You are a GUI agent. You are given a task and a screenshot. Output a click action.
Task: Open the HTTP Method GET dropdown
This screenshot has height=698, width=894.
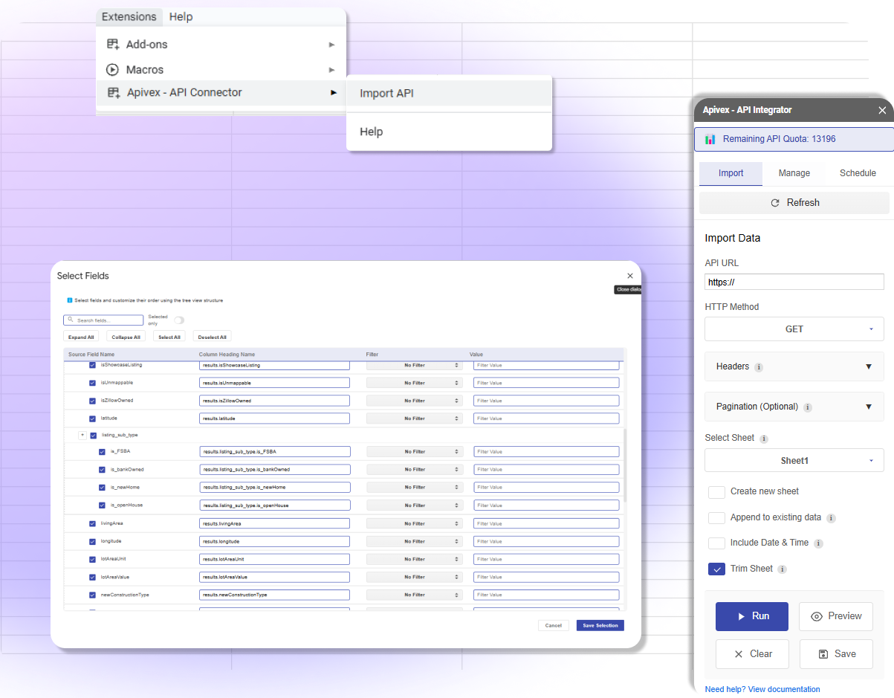pyautogui.click(x=794, y=329)
